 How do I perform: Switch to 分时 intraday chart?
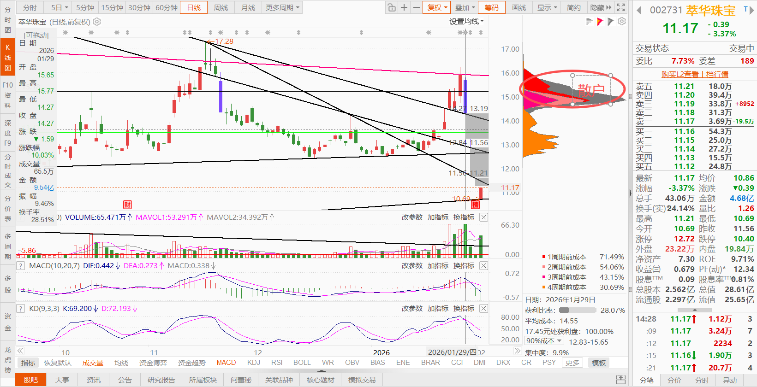(30, 7)
